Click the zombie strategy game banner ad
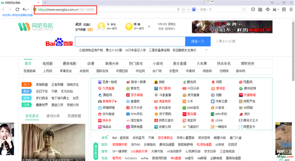The image size is (295, 161). 232,27
